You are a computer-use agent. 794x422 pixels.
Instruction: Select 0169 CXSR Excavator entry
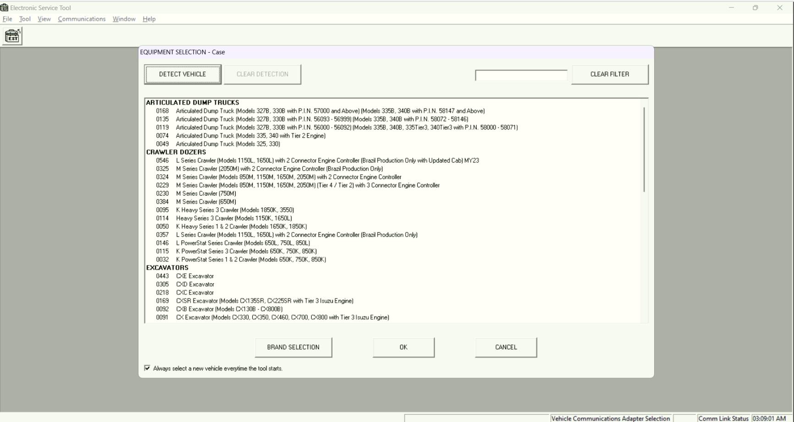click(254, 301)
